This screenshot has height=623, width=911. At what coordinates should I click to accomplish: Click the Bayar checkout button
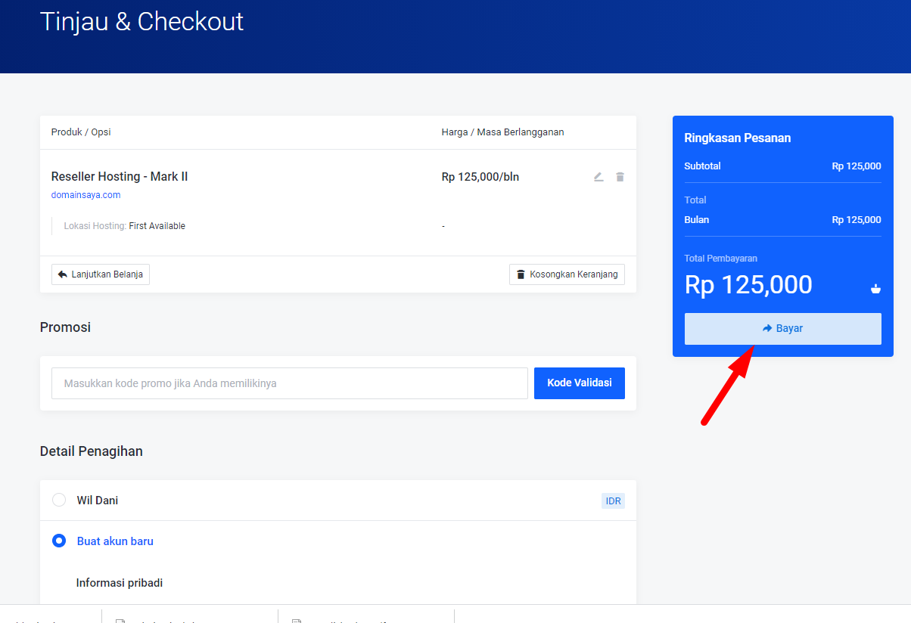782,329
